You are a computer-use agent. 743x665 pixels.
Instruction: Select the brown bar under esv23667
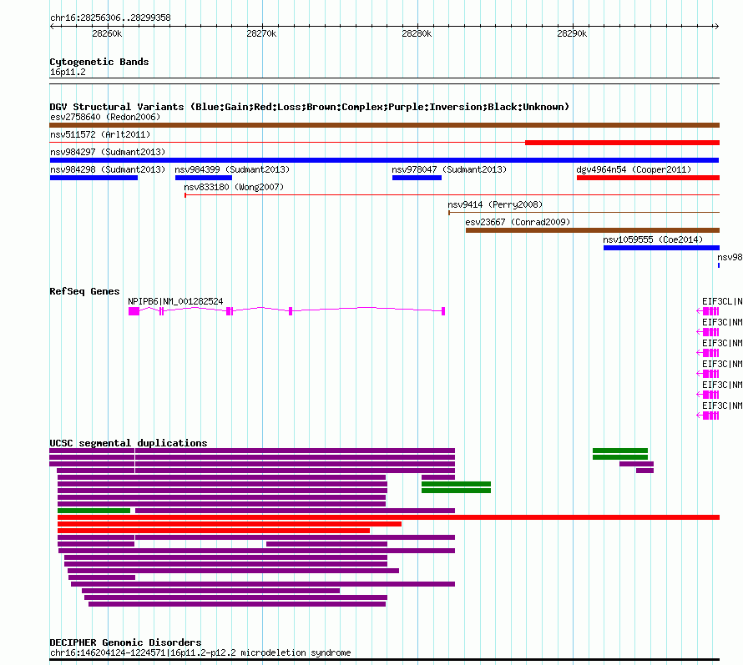coord(593,230)
